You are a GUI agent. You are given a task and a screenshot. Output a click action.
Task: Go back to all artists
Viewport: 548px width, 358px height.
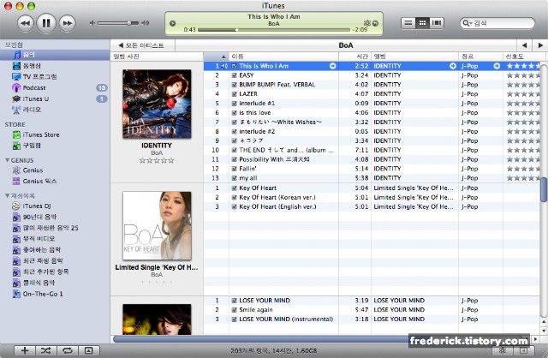pos(141,45)
